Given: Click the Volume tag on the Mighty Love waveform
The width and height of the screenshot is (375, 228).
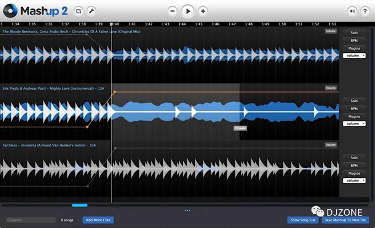Looking at the screenshot, I should coord(330,88).
